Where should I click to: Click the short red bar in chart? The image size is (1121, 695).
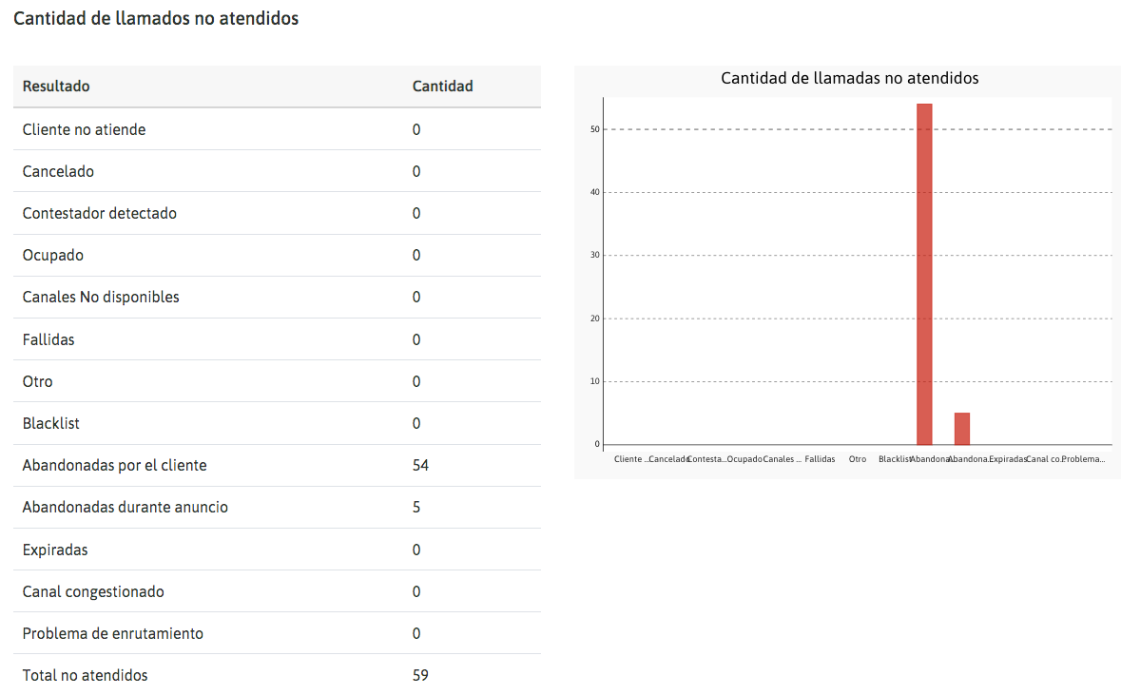tap(962, 429)
